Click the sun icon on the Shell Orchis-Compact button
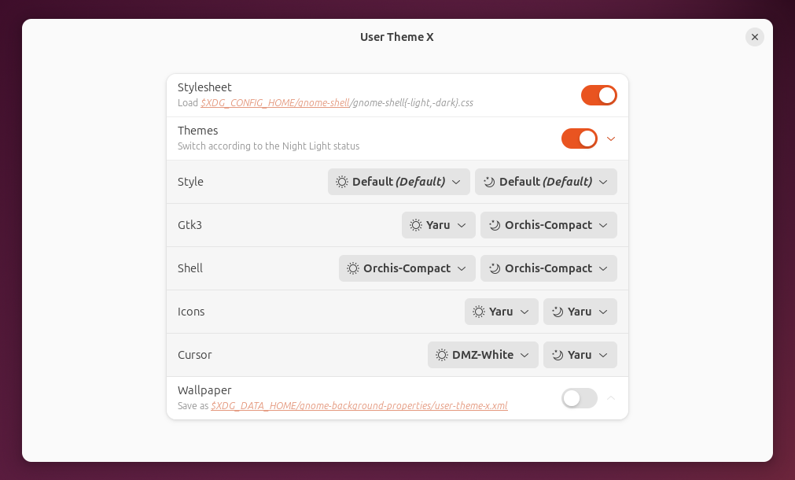This screenshot has height=480, width=795. click(351, 268)
